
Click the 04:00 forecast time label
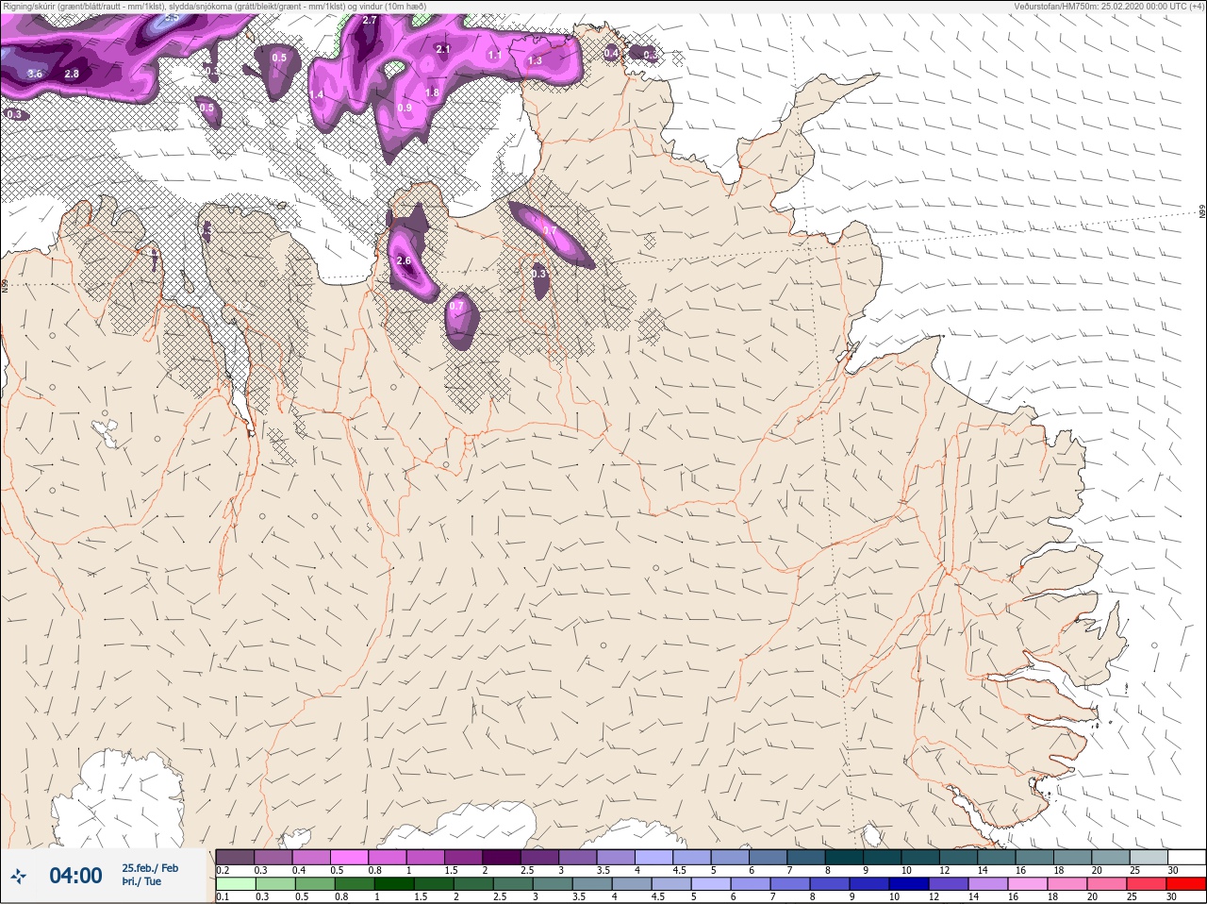(x=75, y=876)
